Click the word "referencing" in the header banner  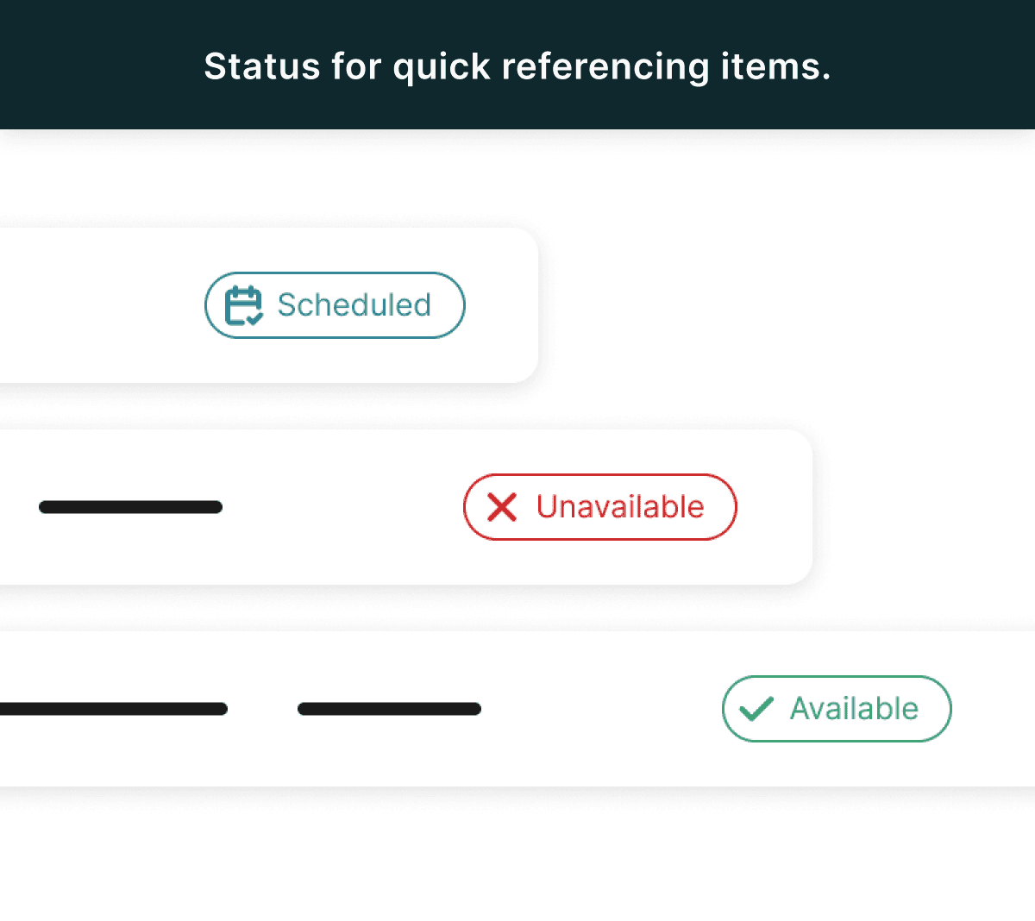(605, 67)
